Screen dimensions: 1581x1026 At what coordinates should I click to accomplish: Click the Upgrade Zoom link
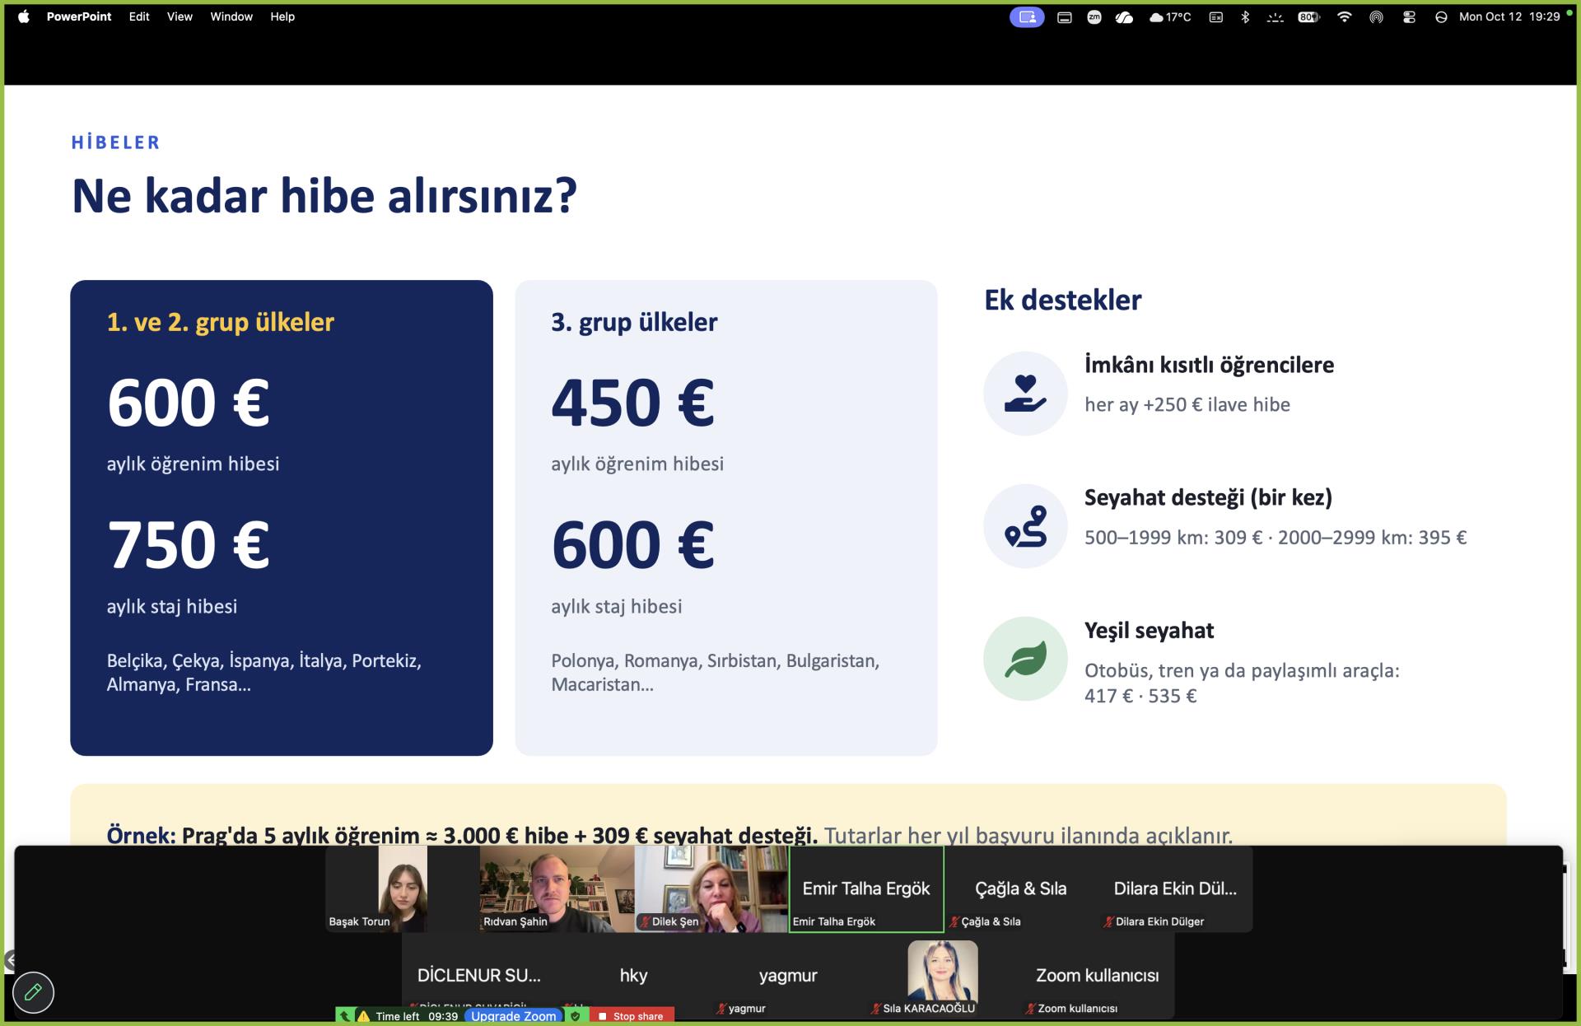(513, 1016)
